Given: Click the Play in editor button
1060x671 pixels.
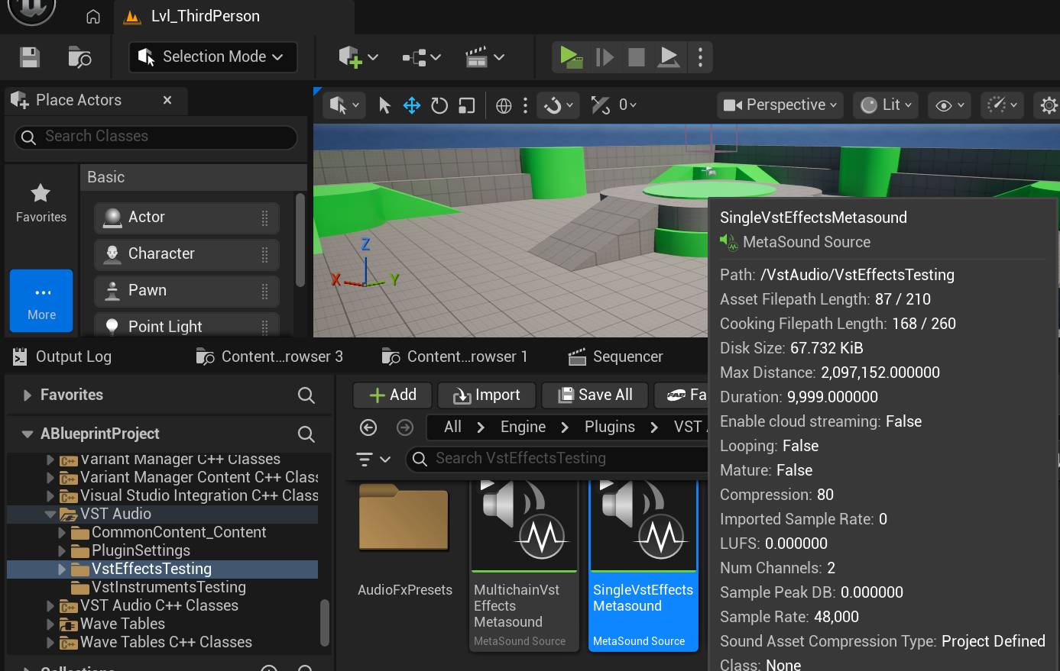Looking at the screenshot, I should [569, 57].
